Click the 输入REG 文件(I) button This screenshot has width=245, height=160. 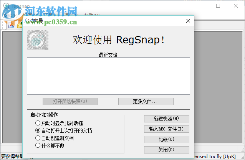(x=167, y=129)
